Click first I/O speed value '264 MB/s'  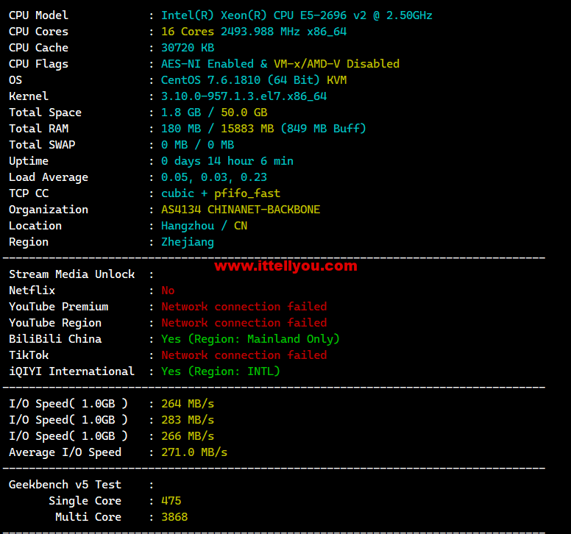pyautogui.click(x=188, y=404)
